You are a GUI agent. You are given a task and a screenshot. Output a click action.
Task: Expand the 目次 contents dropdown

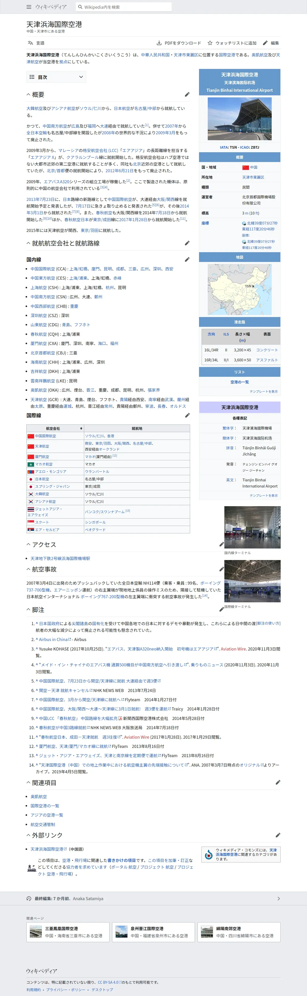point(81,77)
